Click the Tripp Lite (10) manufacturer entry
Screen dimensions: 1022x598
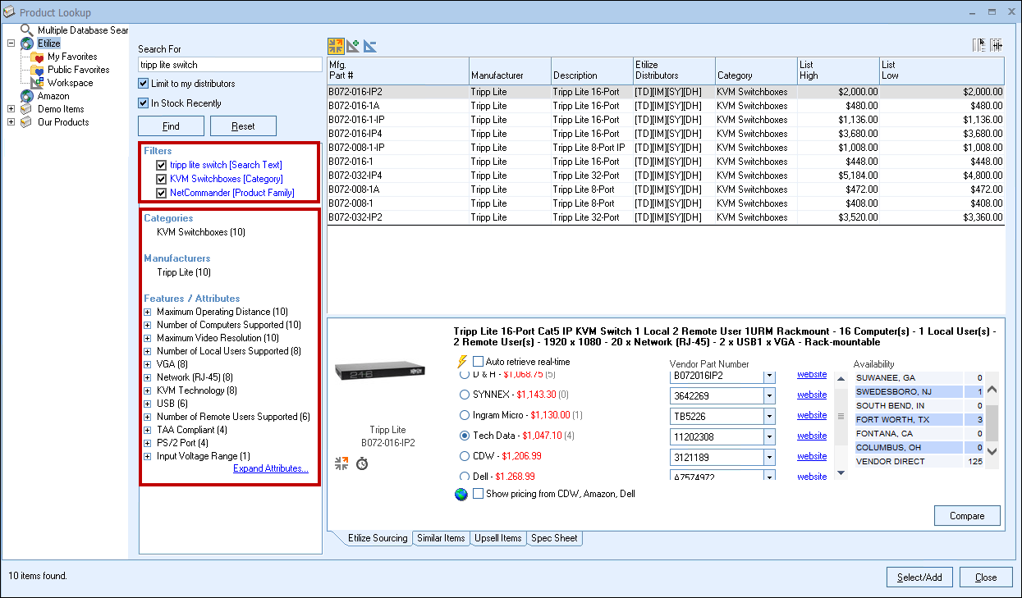[184, 272]
